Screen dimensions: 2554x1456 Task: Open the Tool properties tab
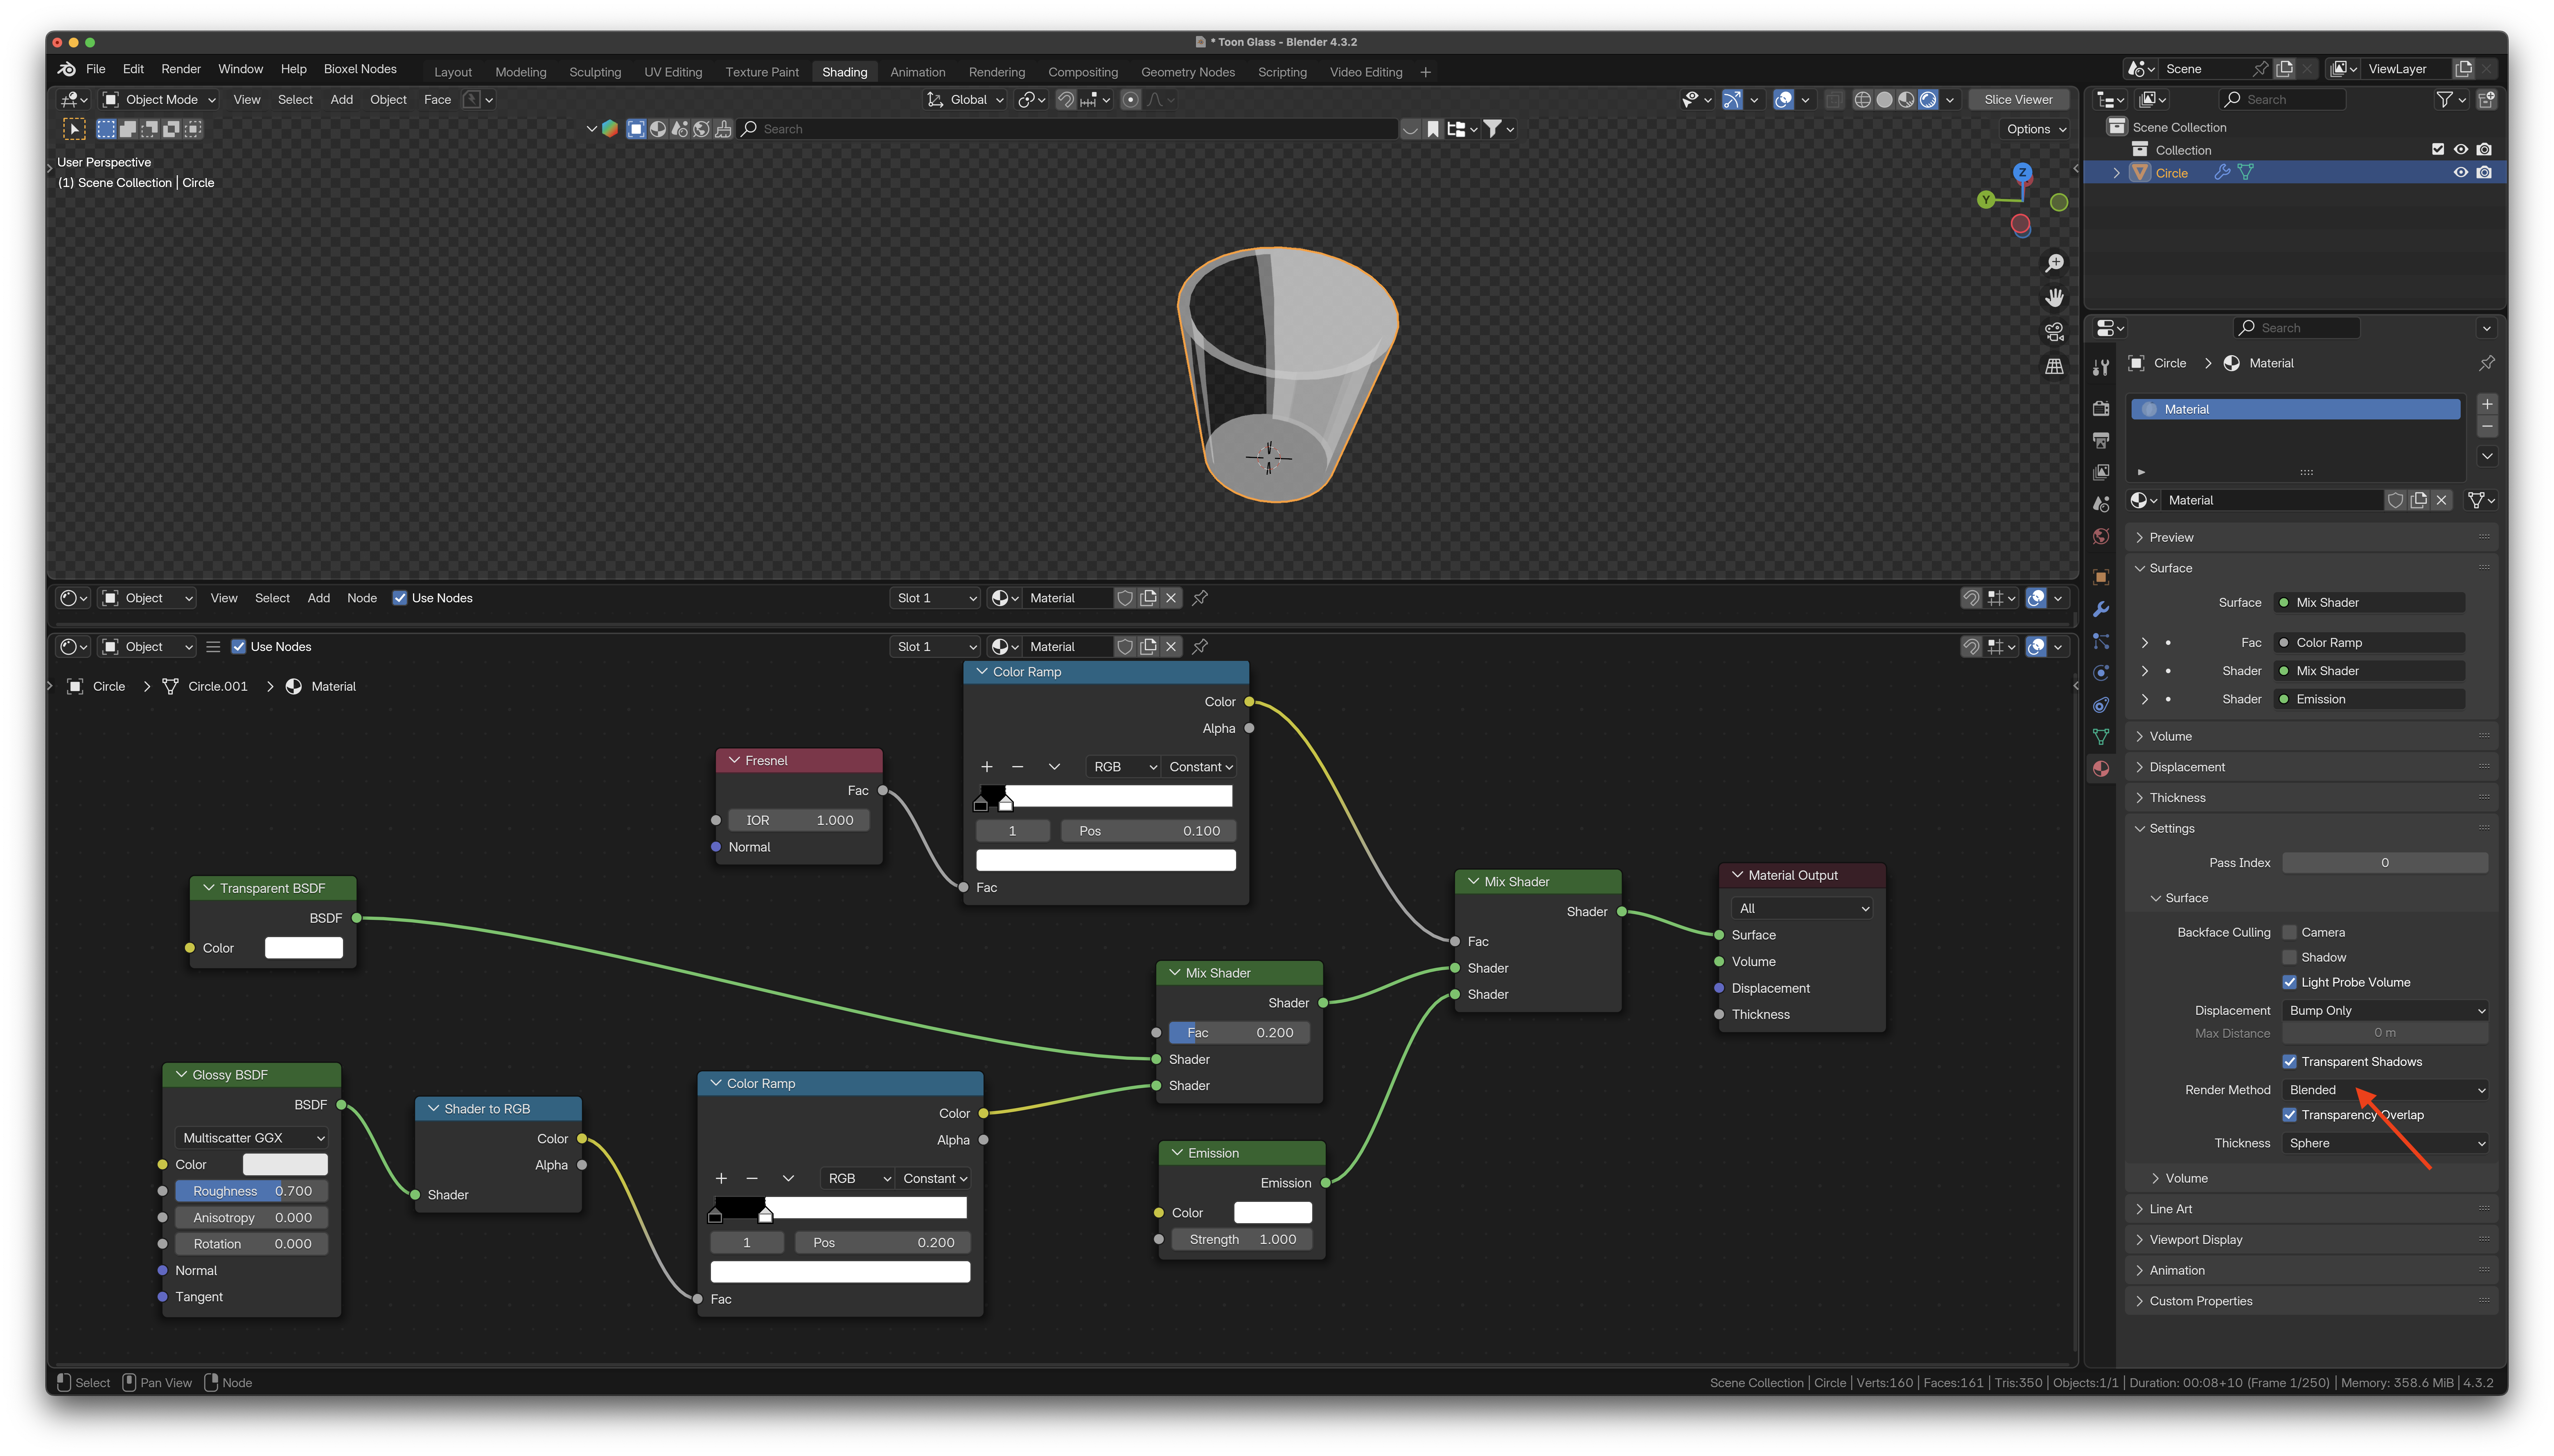(x=2101, y=368)
